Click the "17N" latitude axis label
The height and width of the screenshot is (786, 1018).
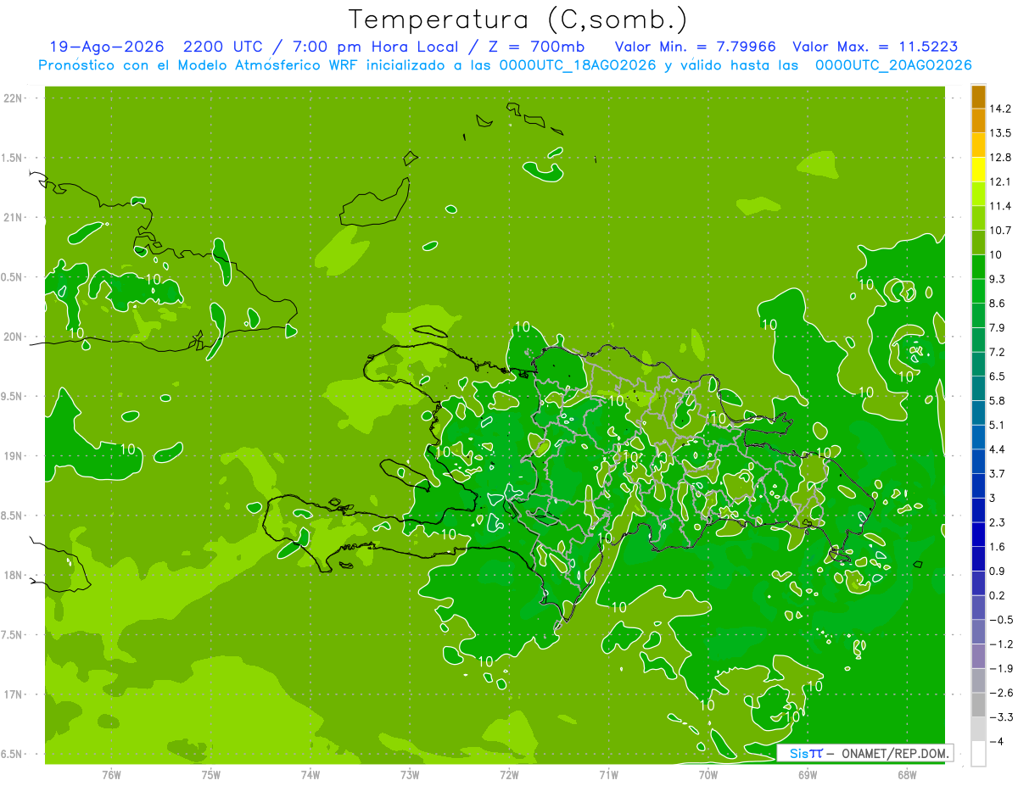tap(14, 694)
